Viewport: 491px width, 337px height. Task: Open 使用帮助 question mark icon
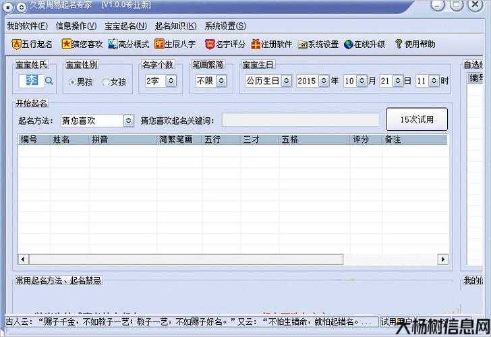click(x=399, y=44)
